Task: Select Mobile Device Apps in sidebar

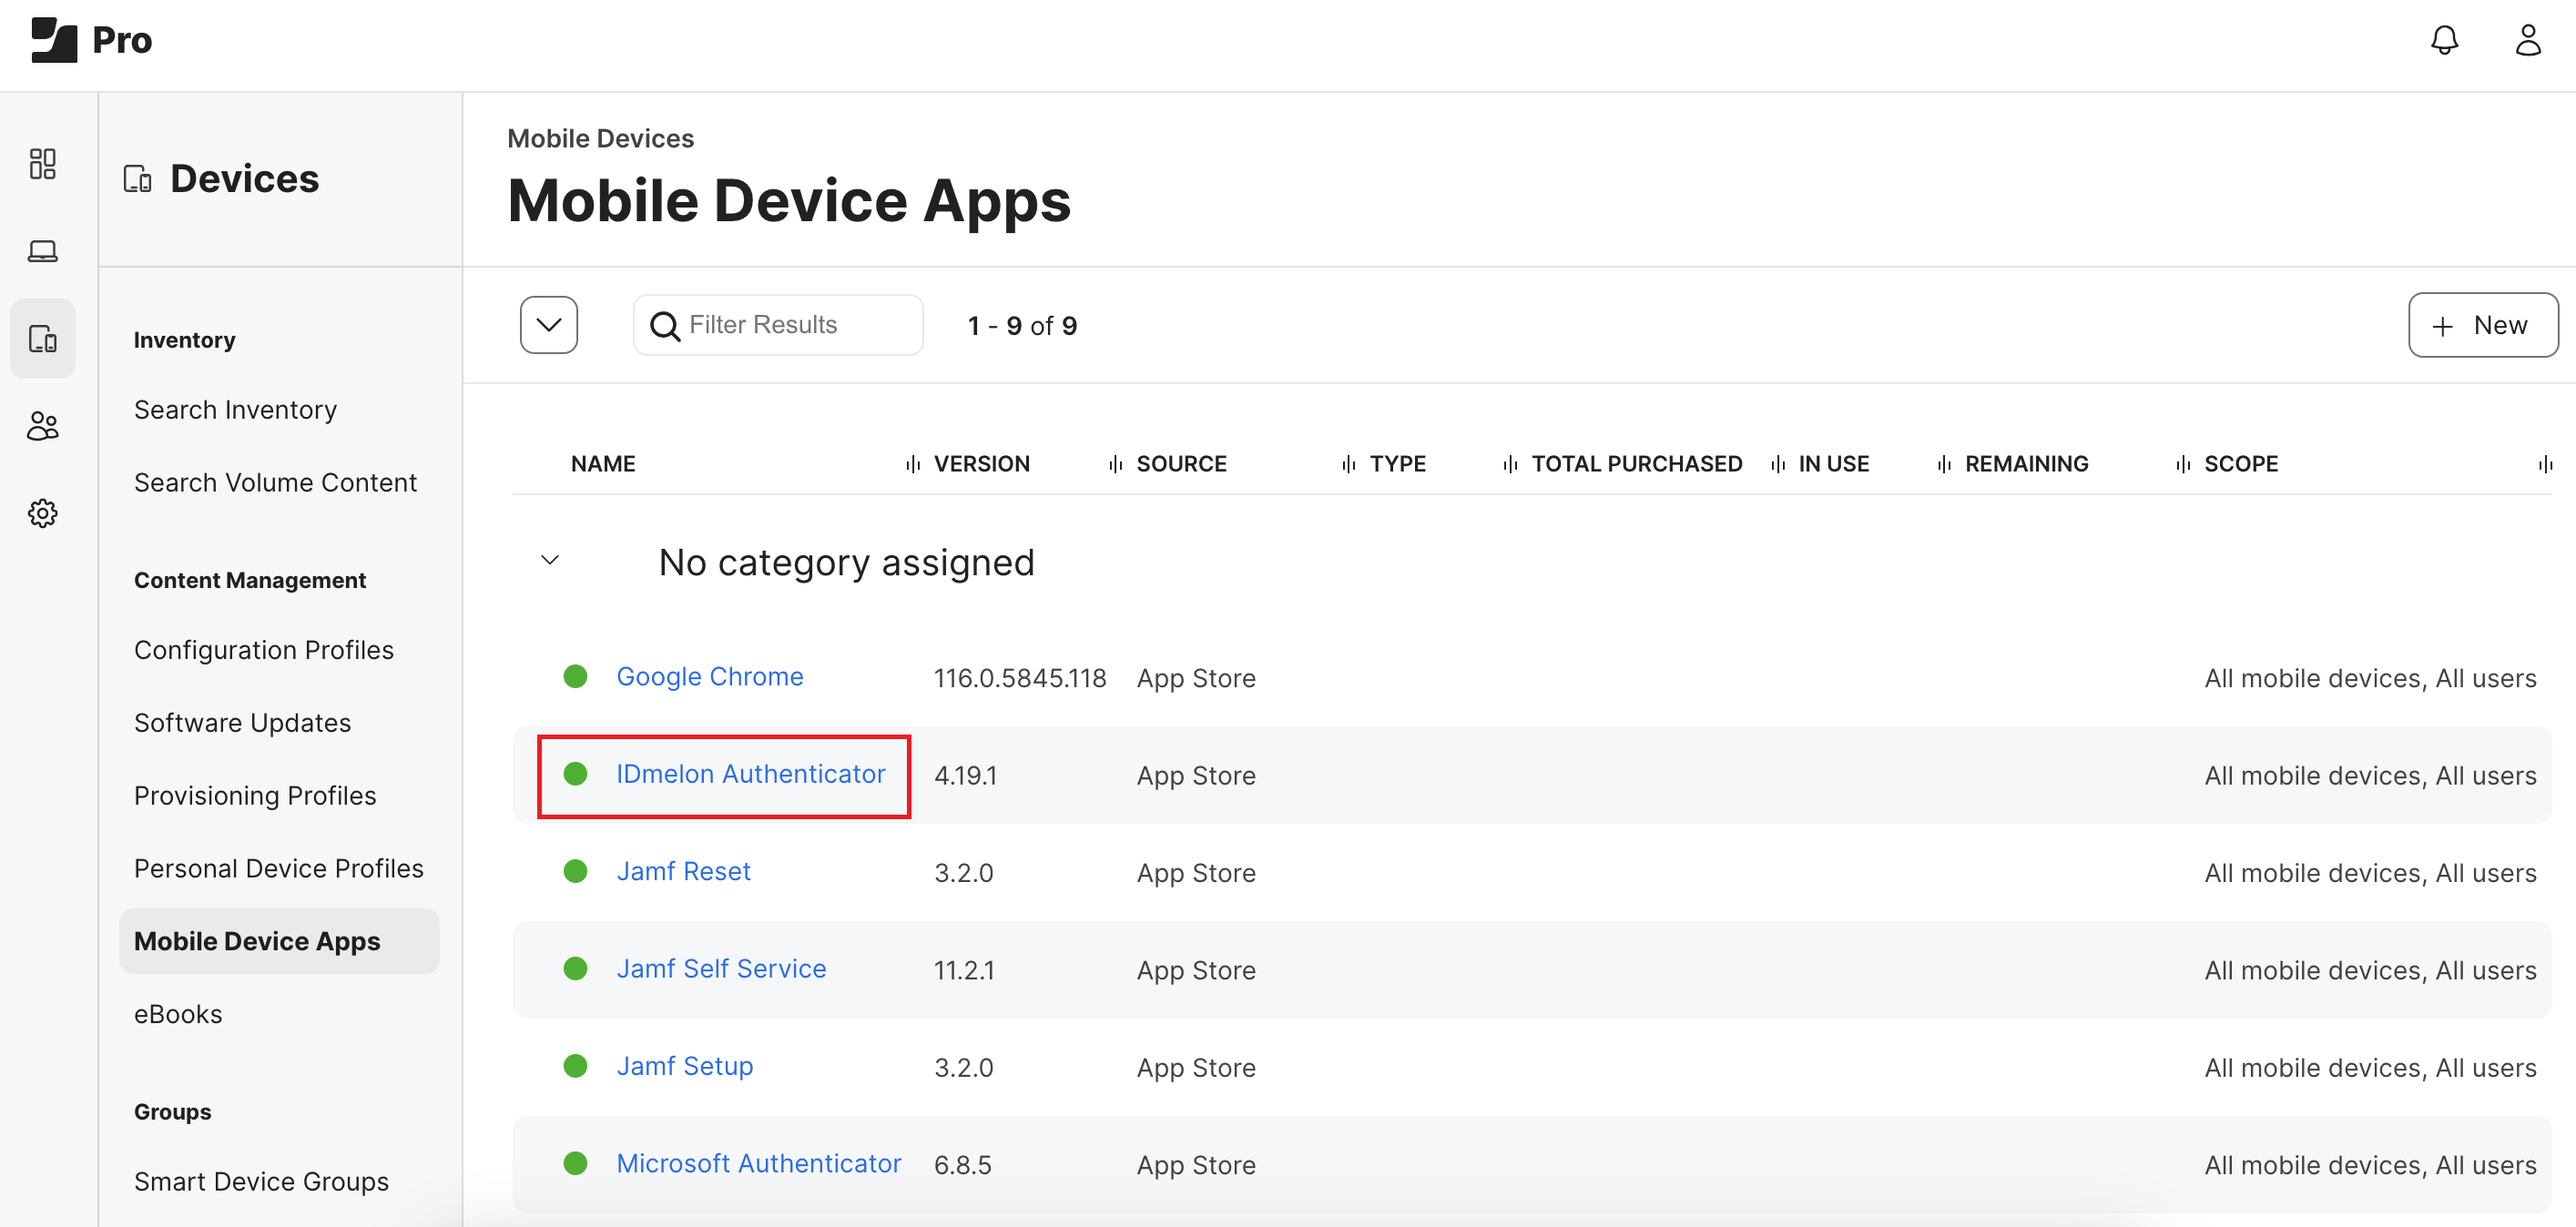Action: (x=279, y=942)
